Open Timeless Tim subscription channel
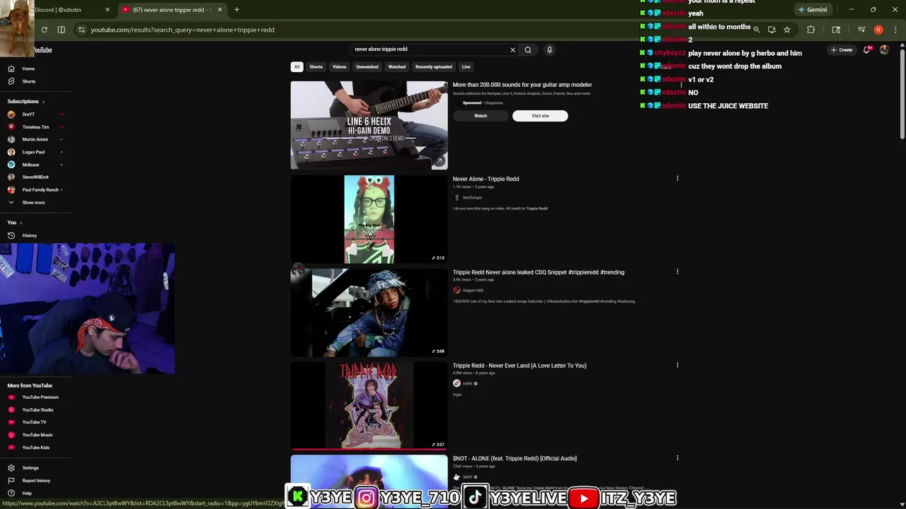The height and width of the screenshot is (509, 906). [35, 127]
